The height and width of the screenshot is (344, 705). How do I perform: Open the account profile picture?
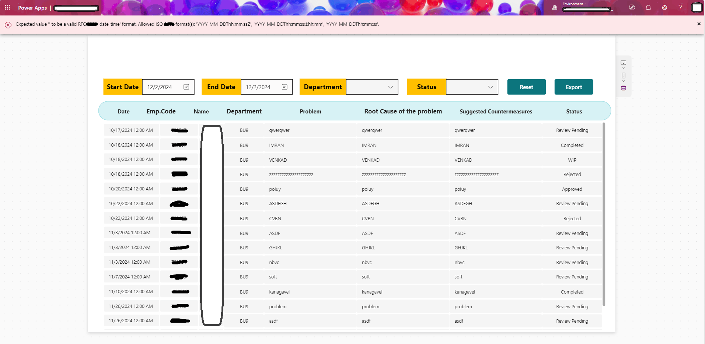coord(697,7)
